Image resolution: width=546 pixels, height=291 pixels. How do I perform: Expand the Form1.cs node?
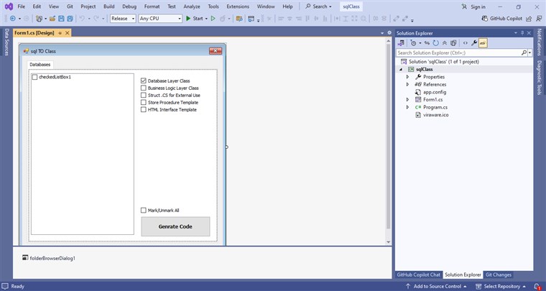point(408,100)
